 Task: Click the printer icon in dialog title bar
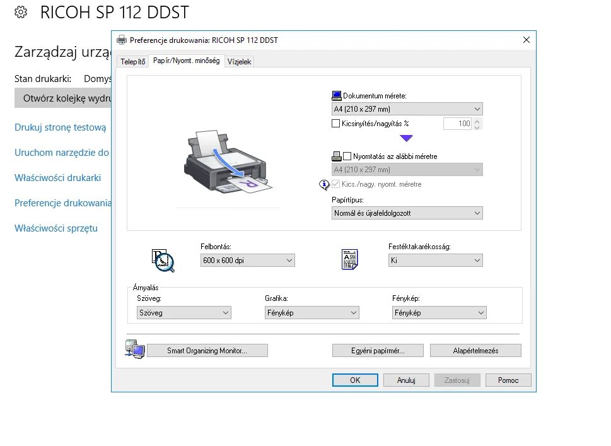122,40
